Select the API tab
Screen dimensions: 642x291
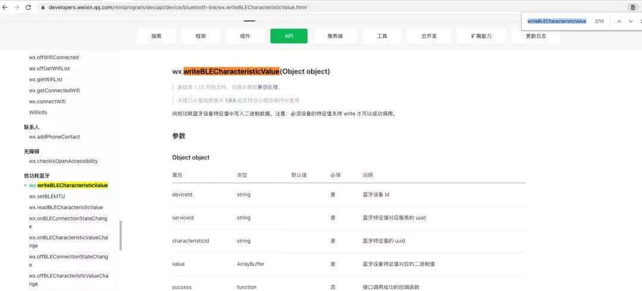click(289, 36)
